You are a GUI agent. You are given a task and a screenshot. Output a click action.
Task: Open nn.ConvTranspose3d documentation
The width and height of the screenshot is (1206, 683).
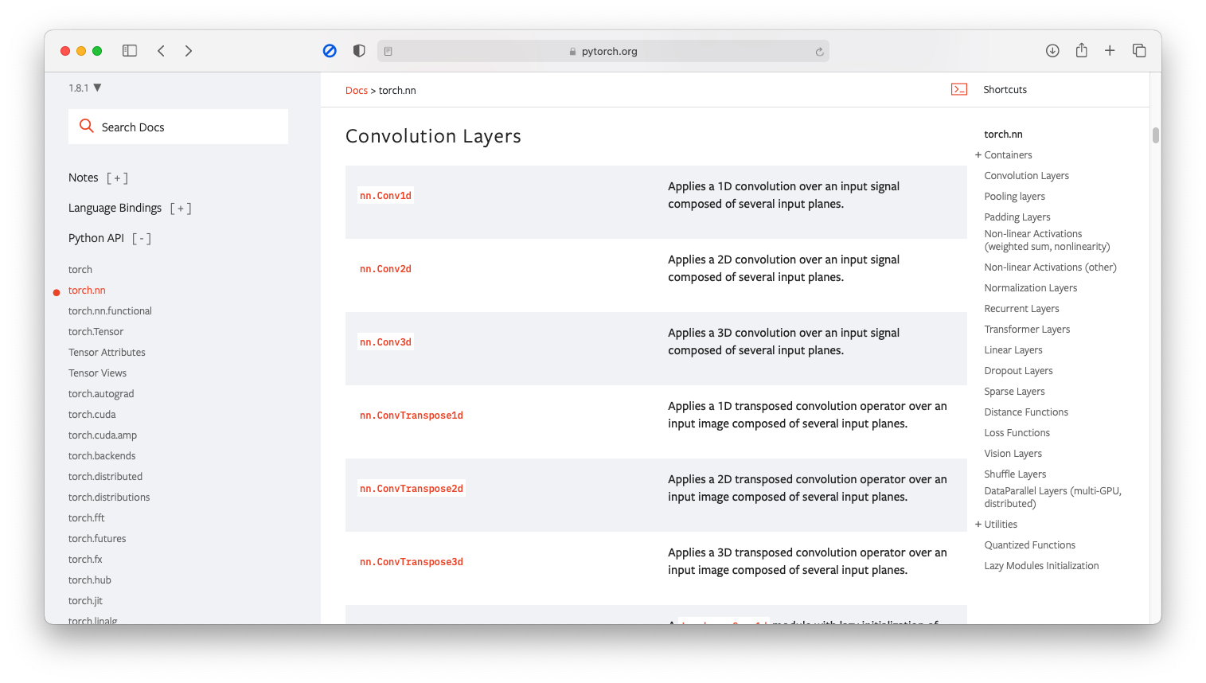[412, 562]
